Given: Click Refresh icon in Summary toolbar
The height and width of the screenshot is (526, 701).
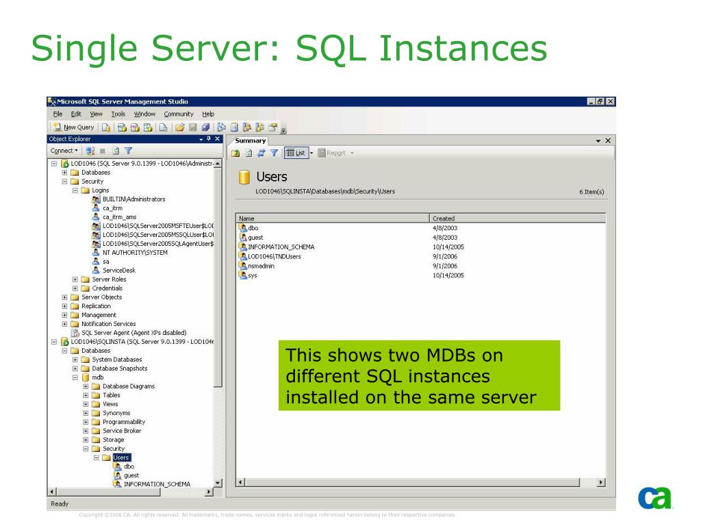Looking at the screenshot, I should pyautogui.click(x=248, y=153).
